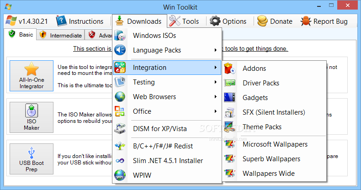Choose Microsoft Wallpapers entry
This screenshot has width=361, height=190.
pos(275,144)
